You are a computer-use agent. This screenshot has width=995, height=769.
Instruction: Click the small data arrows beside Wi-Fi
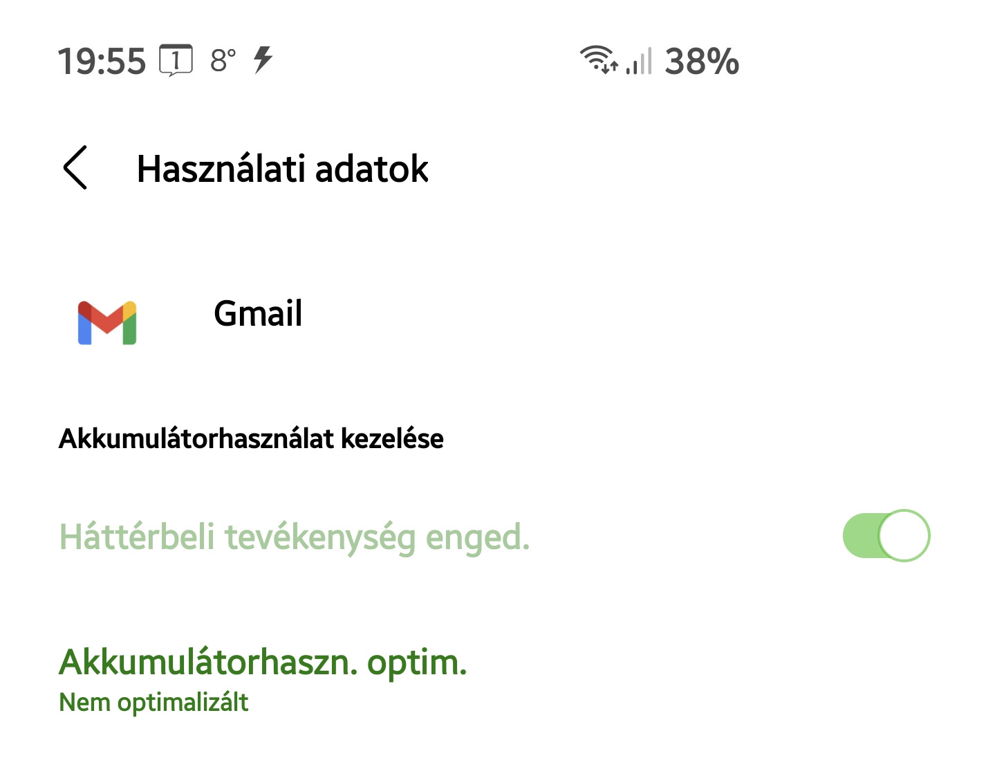(609, 67)
